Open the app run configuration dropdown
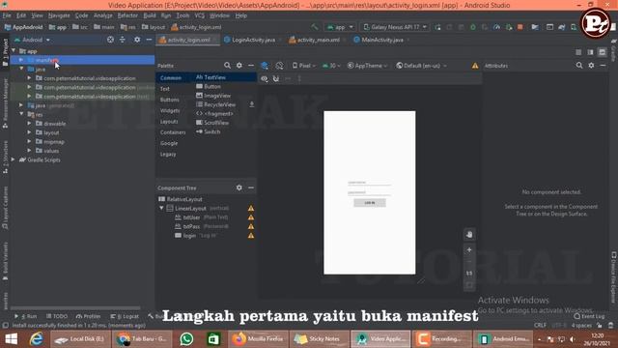618x348 pixels. 340,27
